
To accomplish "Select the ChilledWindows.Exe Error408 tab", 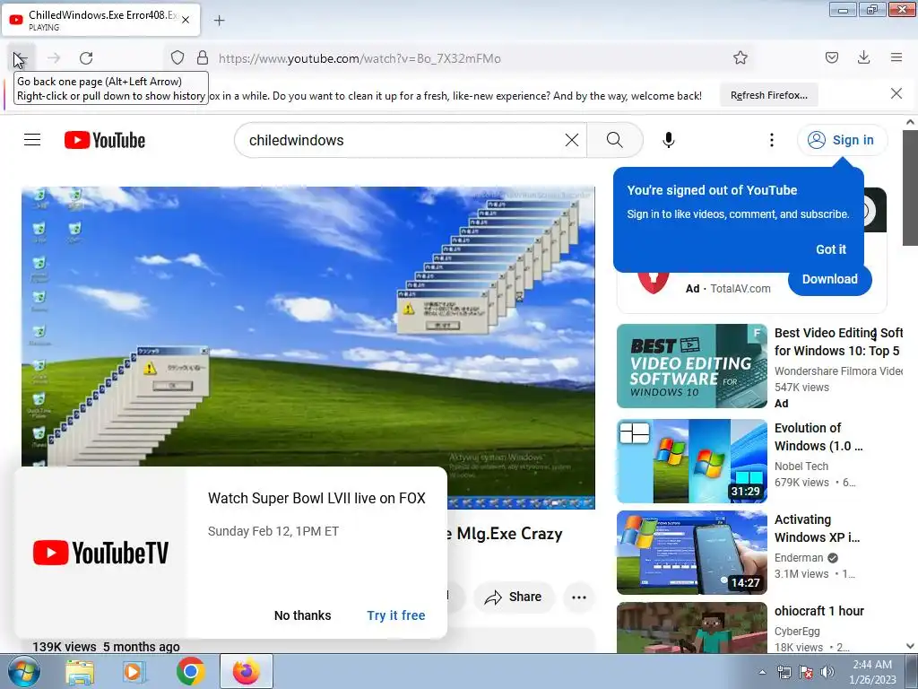I will [x=101, y=20].
